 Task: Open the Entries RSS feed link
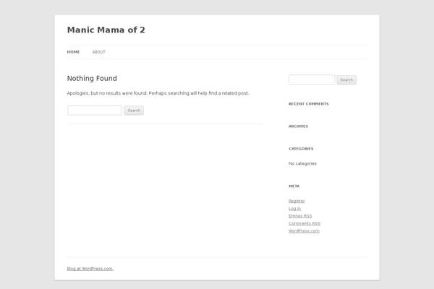click(300, 216)
